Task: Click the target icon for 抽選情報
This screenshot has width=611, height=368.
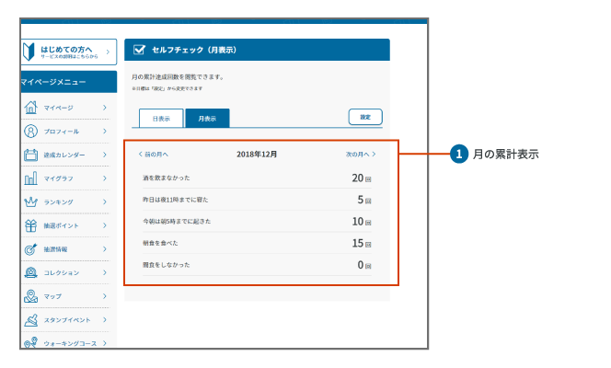Action: tap(30, 249)
